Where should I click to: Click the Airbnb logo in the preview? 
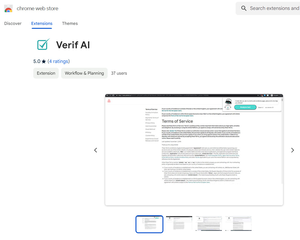point(109,101)
